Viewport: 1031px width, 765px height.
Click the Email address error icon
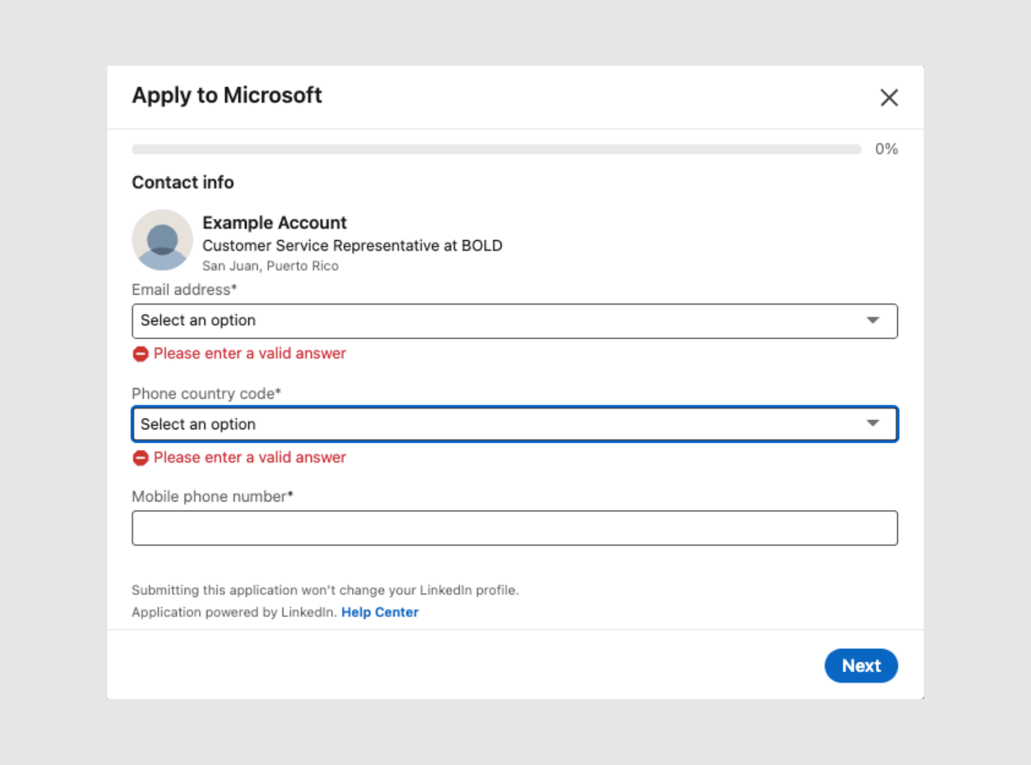pos(140,353)
